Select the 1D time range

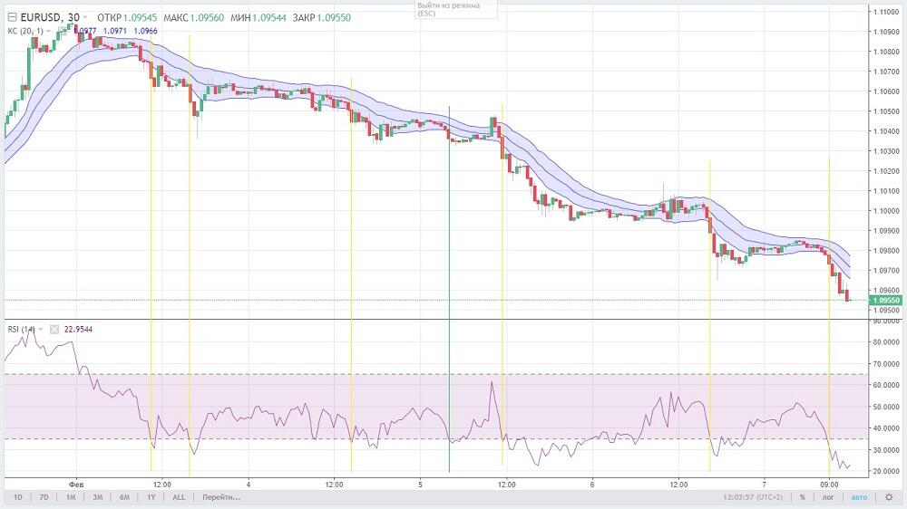(x=18, y=497)
